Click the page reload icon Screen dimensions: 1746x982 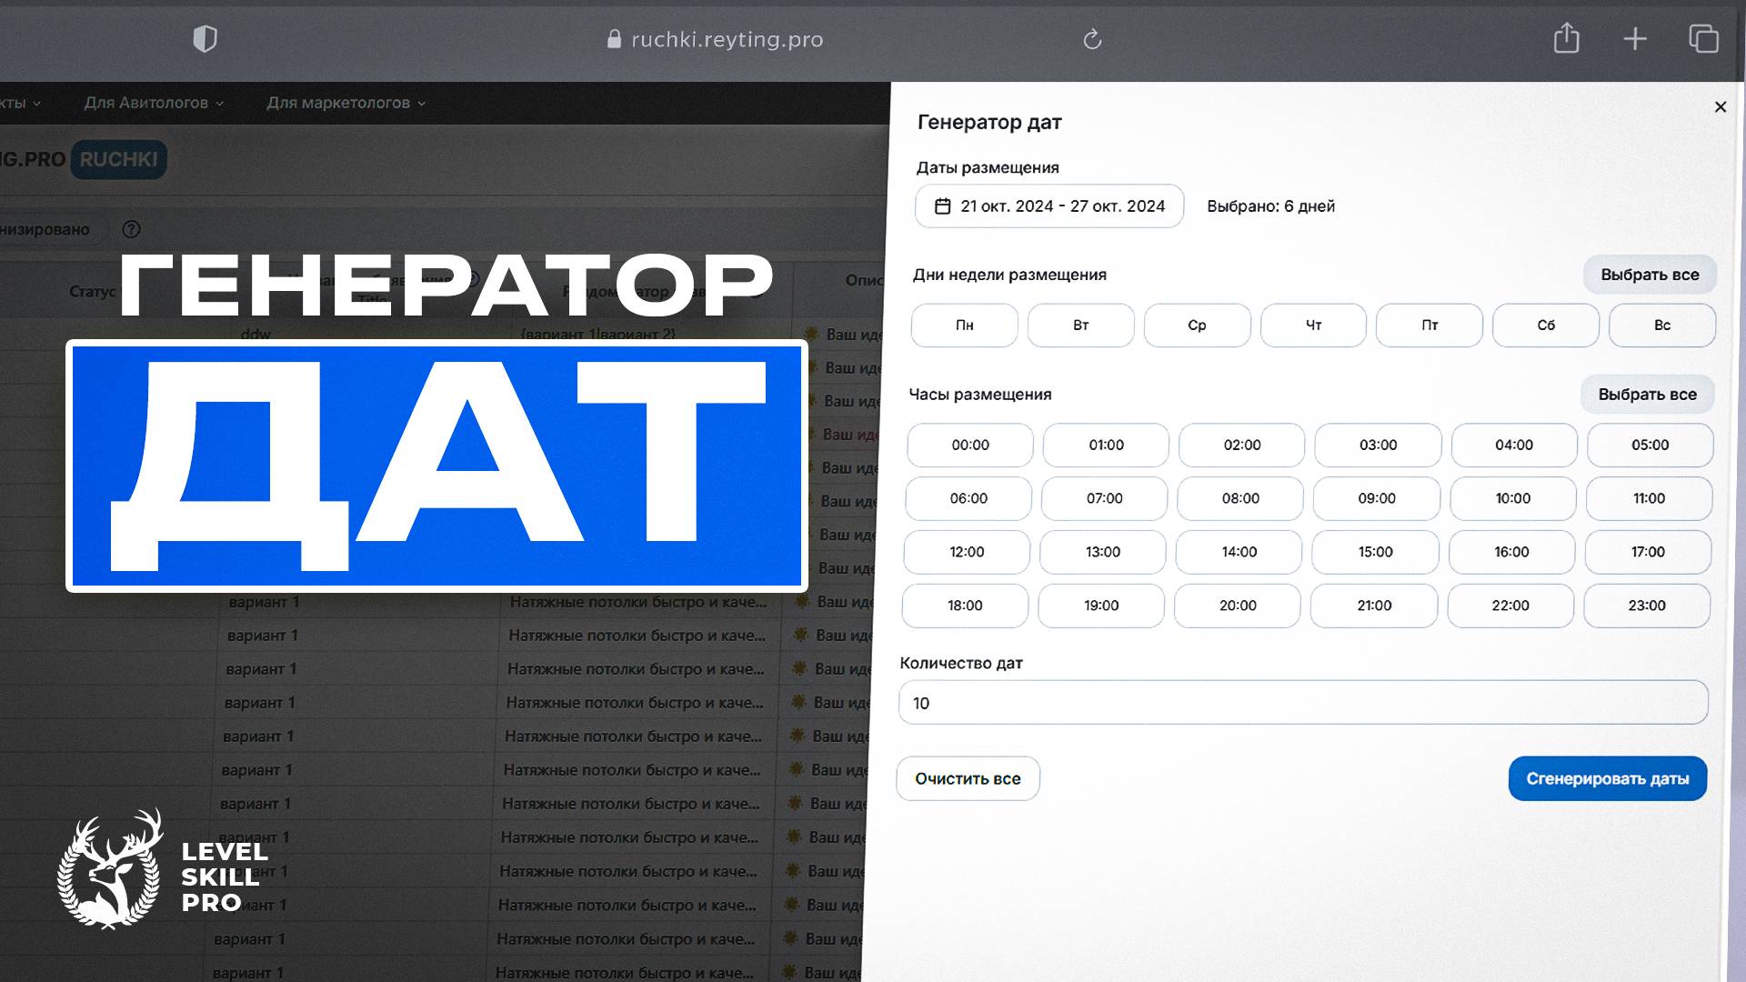pos(1092,39)
